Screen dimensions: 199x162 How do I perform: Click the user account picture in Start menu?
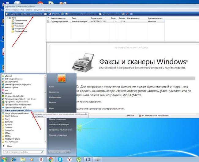[62, 78]
